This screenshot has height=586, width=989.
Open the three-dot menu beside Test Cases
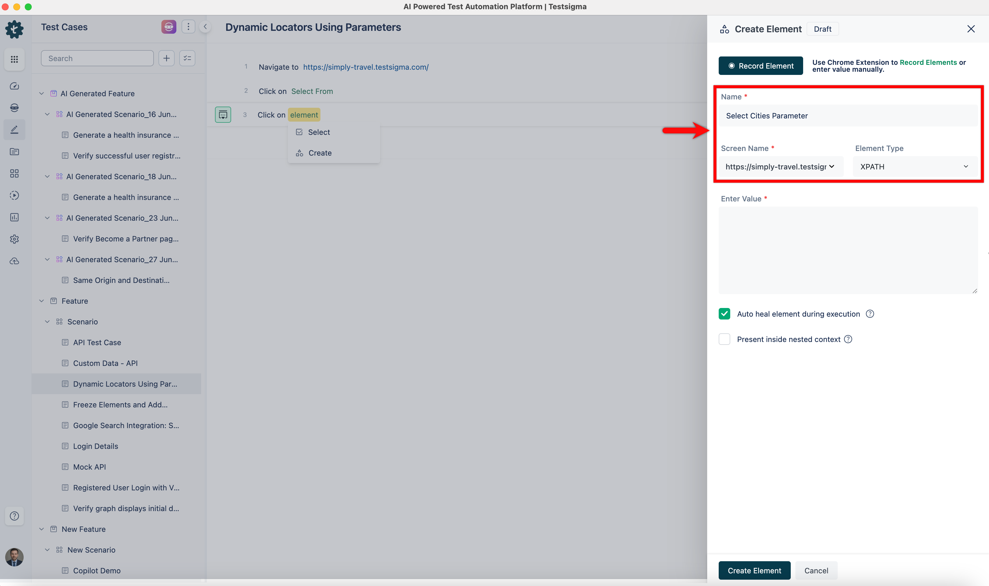[x=188, y=27]
